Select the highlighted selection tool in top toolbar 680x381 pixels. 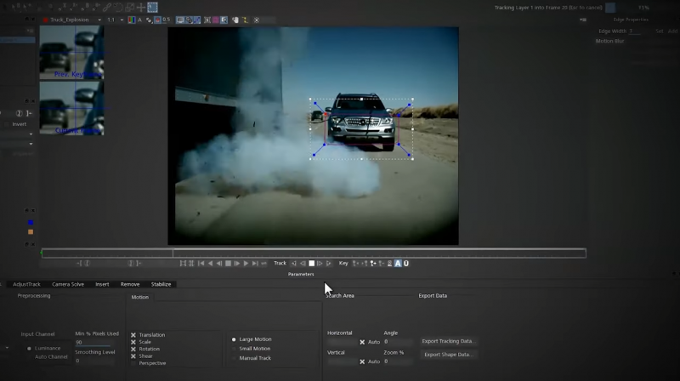153,8
